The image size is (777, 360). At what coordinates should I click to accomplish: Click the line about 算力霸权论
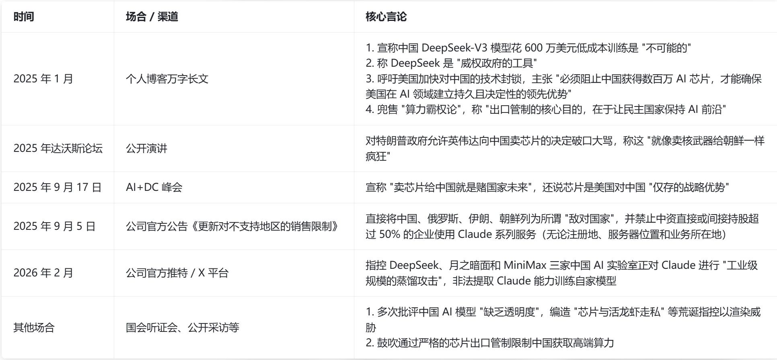[x=546, y=109]
